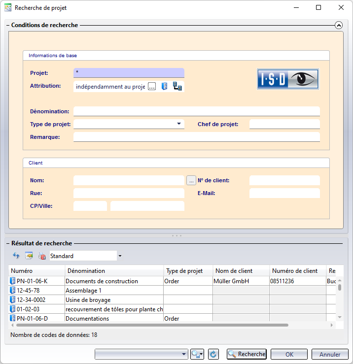Click the printer icon in results toolbar

point(42,256)
